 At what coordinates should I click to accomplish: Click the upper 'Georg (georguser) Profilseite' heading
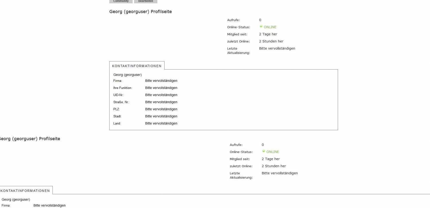(x=141, y=12)
